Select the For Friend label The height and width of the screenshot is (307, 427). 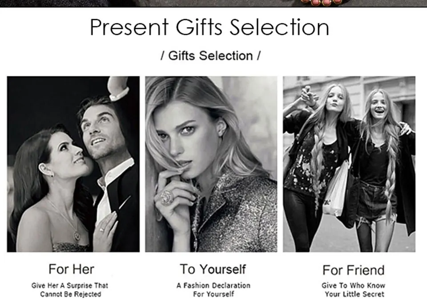pos(354,270)
